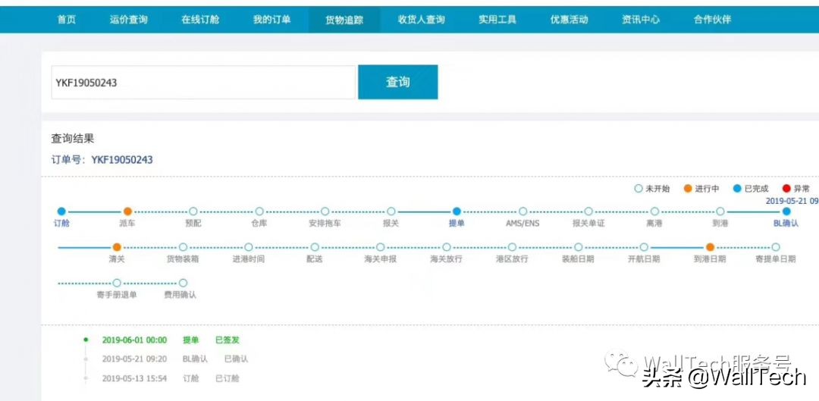The height and width of the screenshot is (401, 819).
Task: Click order number YKF19050243 under 查询结果
Action: coord(122,160)
